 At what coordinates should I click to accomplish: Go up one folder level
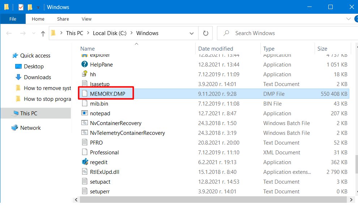click(43, 34)
